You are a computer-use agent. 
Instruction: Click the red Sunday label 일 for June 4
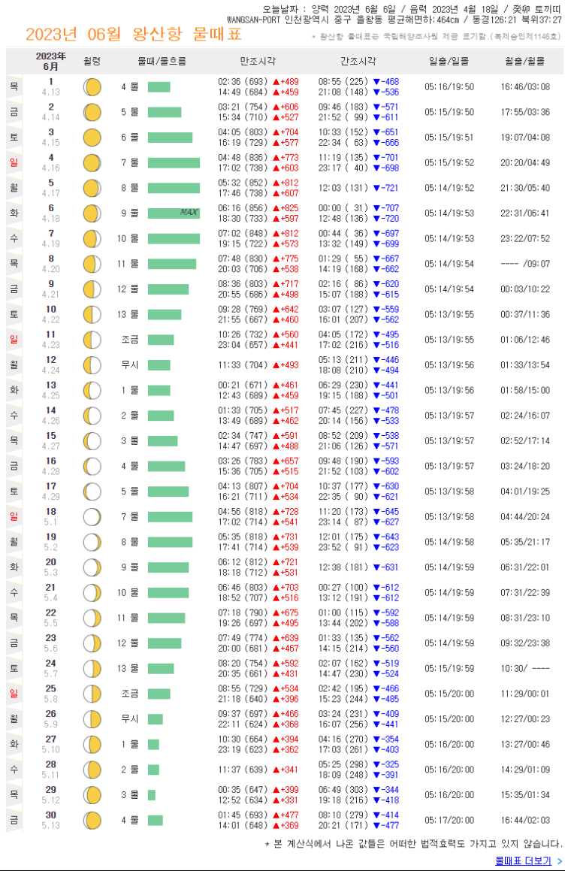coord(14,163)
